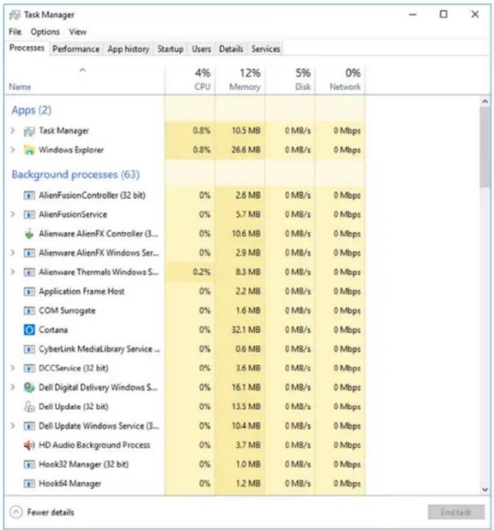The image size is (494, 530).
Task: Sort processes by Disk column header
Action: [290, 80]
